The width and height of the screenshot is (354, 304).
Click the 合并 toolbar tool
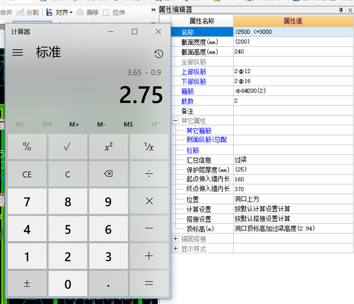click(x=6, y=12)
